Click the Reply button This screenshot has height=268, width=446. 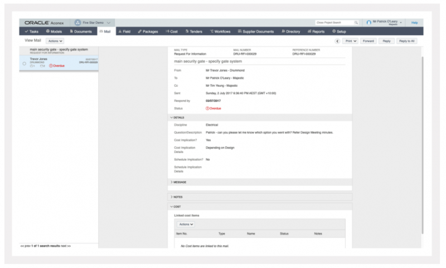point(386,41)
